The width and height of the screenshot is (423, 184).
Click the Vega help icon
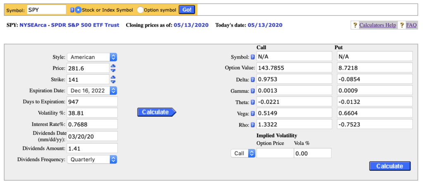(x=253, y=114)
